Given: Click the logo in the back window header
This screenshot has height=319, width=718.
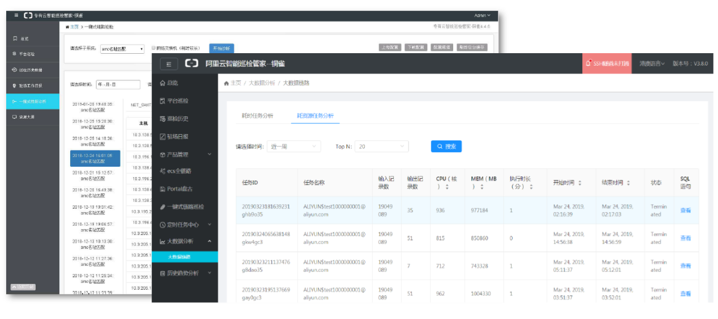Looking at the screenshot, I should tap(28, 15).
